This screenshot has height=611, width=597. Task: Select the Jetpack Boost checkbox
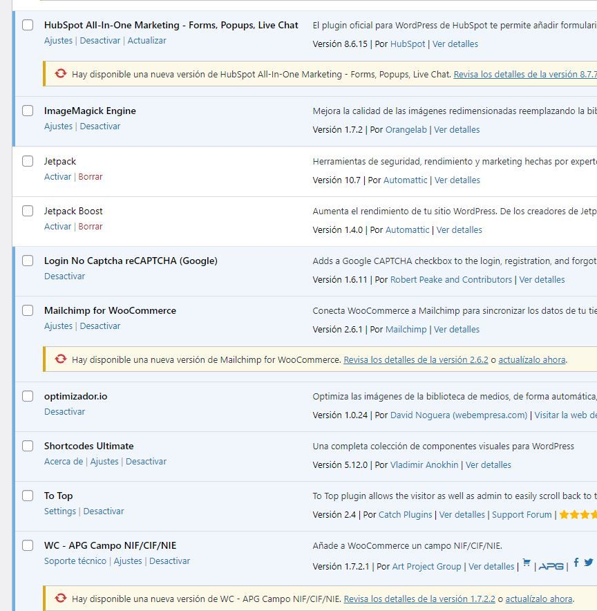[28, 211]
